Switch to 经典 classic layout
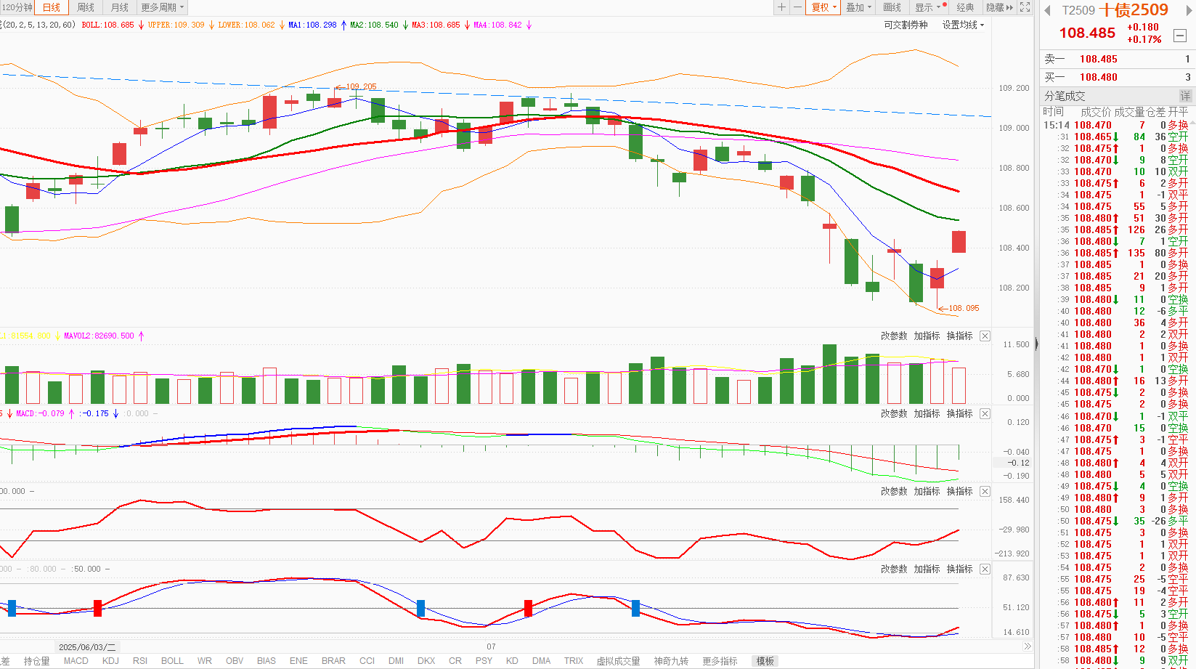Viewport: 1196px width, 669px height. point(965,7)
